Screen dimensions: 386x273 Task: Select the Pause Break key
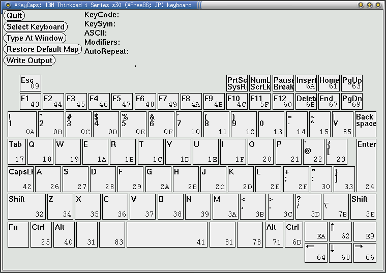tap(283, 83)
